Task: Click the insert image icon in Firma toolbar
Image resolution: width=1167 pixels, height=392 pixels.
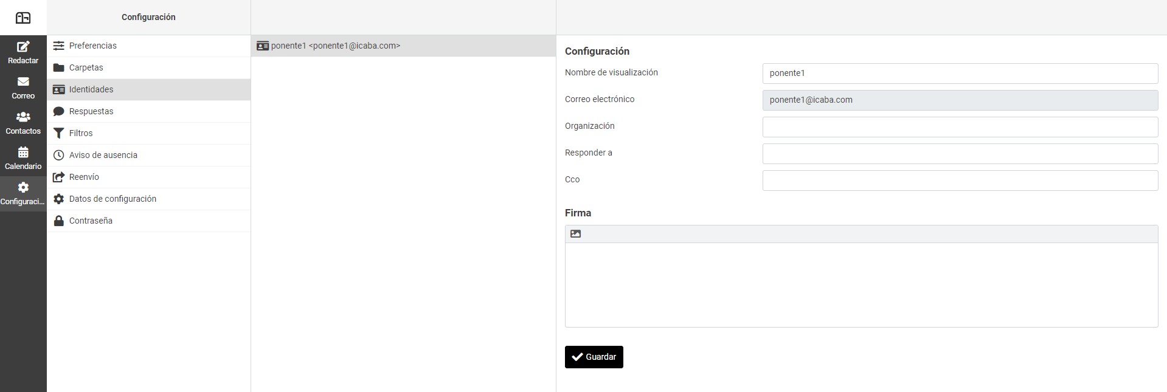Action: click(575, 234)
